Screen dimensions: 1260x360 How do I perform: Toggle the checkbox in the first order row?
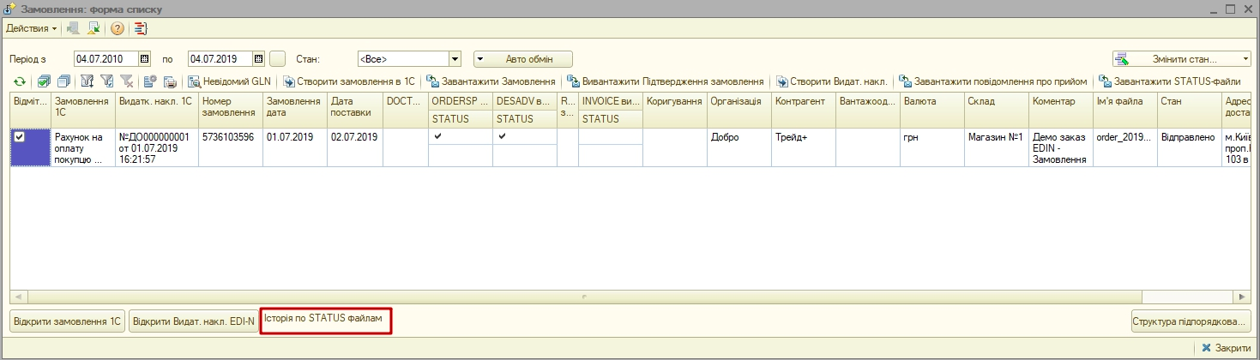pyautogui.click(x=19, y=137)
